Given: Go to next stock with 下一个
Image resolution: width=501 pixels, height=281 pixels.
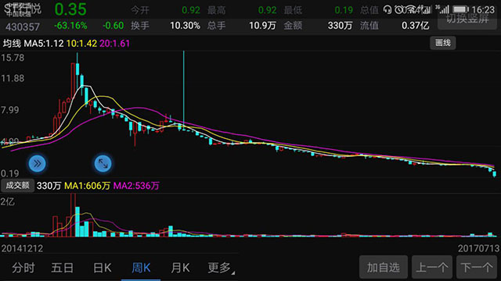Looking at the screenshot, I should point(477,267).
